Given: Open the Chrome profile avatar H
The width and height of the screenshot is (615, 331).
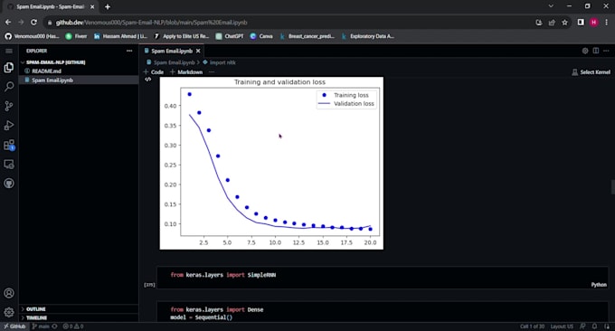Looking at the screenshot, I should tap(594, 23).
